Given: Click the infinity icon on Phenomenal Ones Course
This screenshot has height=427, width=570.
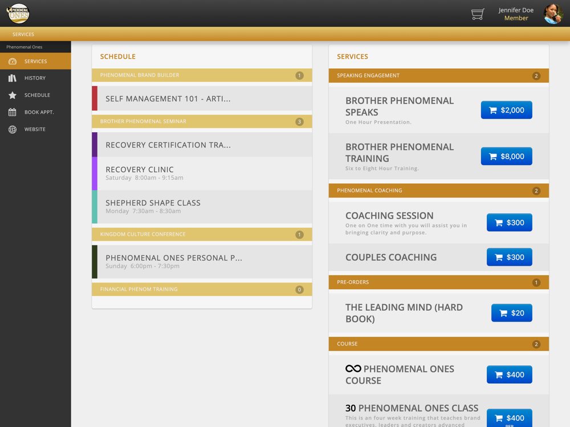Looking at the screenshot, I should tap(353, 368).
